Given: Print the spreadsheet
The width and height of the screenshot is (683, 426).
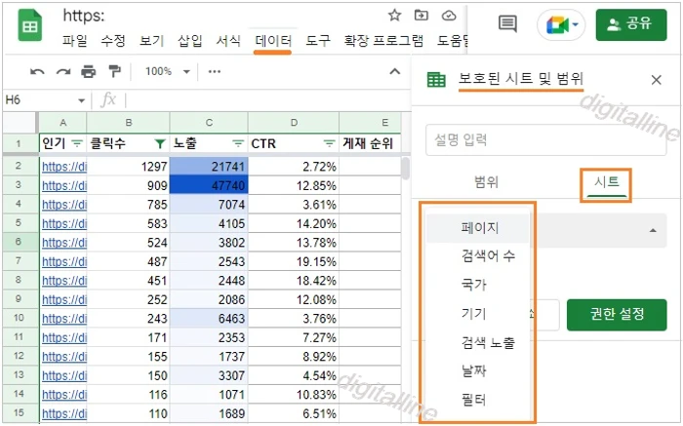Looking at the screenshot, I should (89, 72).
